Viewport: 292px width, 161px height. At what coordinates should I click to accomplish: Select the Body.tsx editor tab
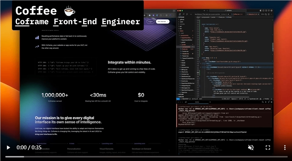(252, 14)
